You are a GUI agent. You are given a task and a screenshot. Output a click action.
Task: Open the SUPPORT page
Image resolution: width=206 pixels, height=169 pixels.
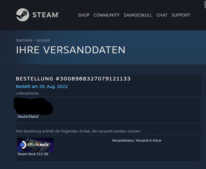[x=181, y=15]
